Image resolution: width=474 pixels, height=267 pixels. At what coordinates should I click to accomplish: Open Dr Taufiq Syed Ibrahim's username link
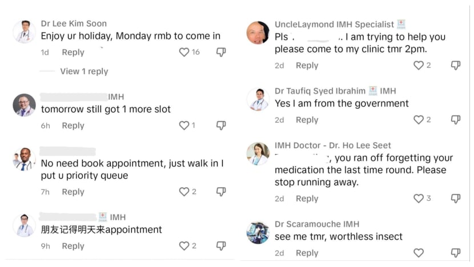tap(319, 91)
